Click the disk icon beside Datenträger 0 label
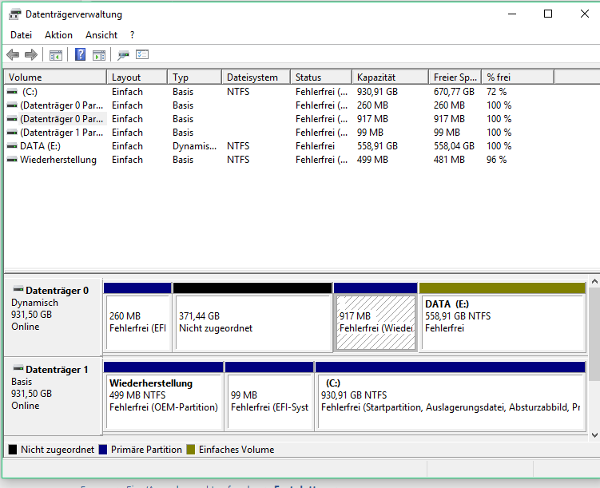This screenshot has width=600, height=488. tap(18, 289)
